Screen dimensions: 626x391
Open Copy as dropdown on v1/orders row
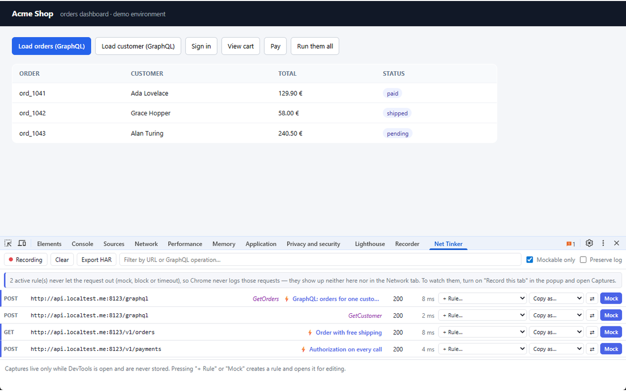pos(556,332)
